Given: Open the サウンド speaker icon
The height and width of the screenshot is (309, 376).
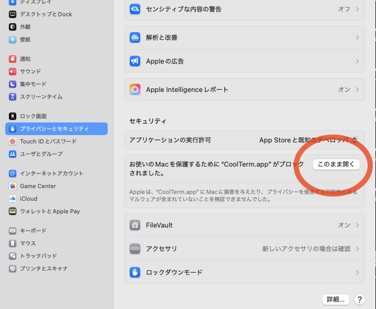Looking at the screenshot, I should point(13,71).
